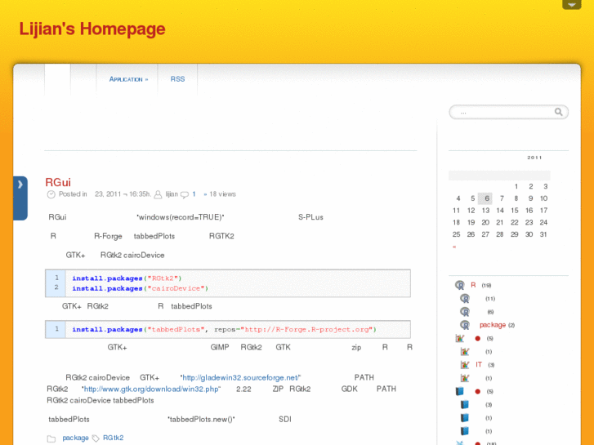Click the tabbedPlots install code line
Image resolution: width=594 pixels, height=445 pixels.
point(224,330)
